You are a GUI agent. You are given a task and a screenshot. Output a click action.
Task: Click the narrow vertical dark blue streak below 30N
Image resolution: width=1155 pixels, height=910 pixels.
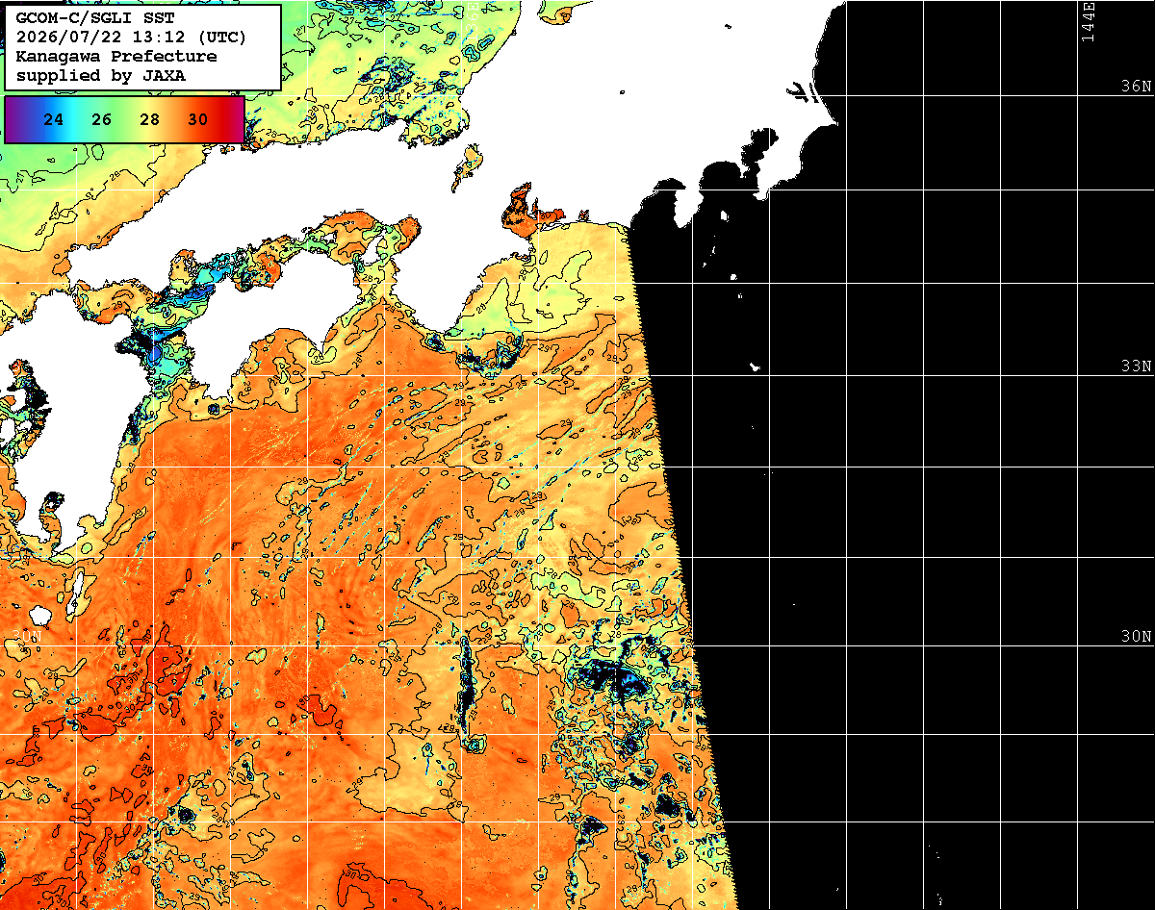(x=467, y=673)
